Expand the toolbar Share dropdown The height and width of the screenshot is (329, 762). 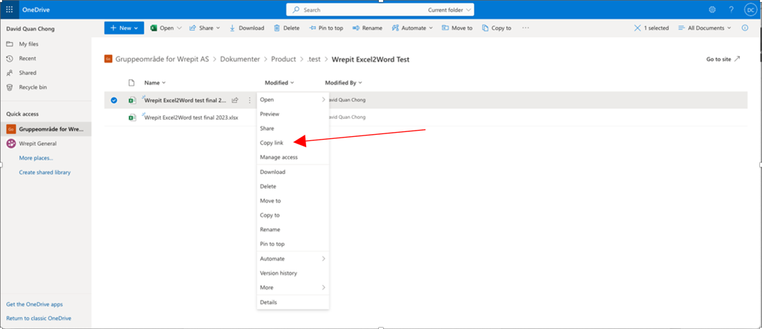pos(218,28)
